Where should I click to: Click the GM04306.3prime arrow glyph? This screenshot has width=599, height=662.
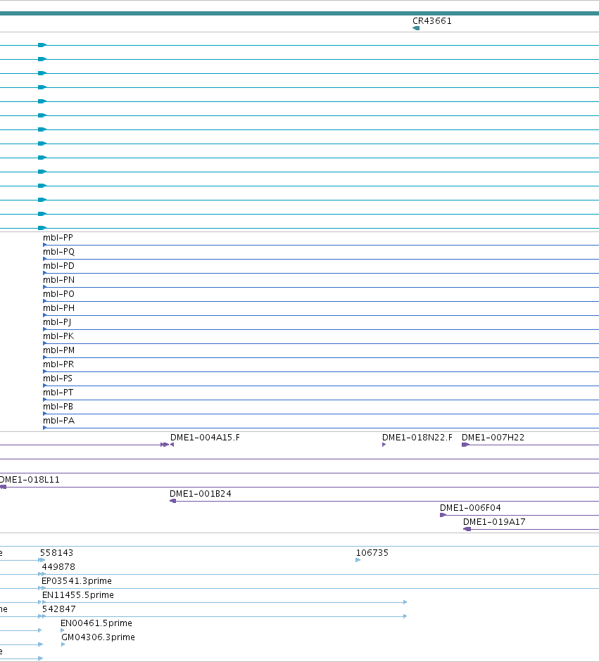pos(63,644)
